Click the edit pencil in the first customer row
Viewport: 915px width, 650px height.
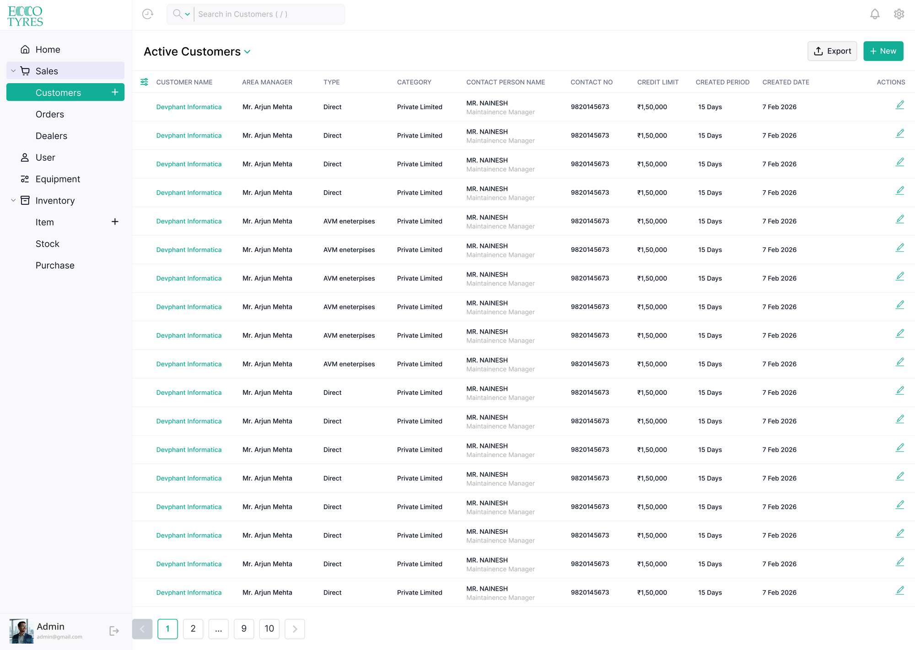[900, 105]
